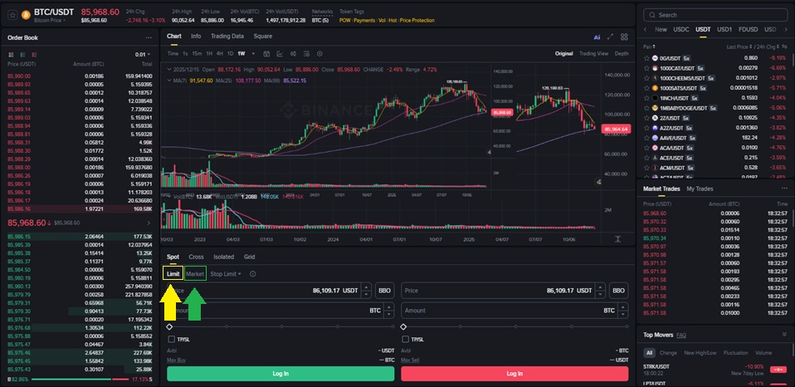This screenshot has width=795, height=387.
Task: Open order type info icon beside Stop Limit
Action: click(252, 274)
